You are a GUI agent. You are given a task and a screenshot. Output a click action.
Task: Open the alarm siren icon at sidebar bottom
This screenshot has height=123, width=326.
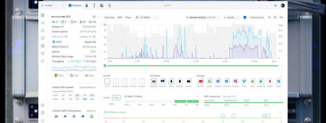coord(43,120)
